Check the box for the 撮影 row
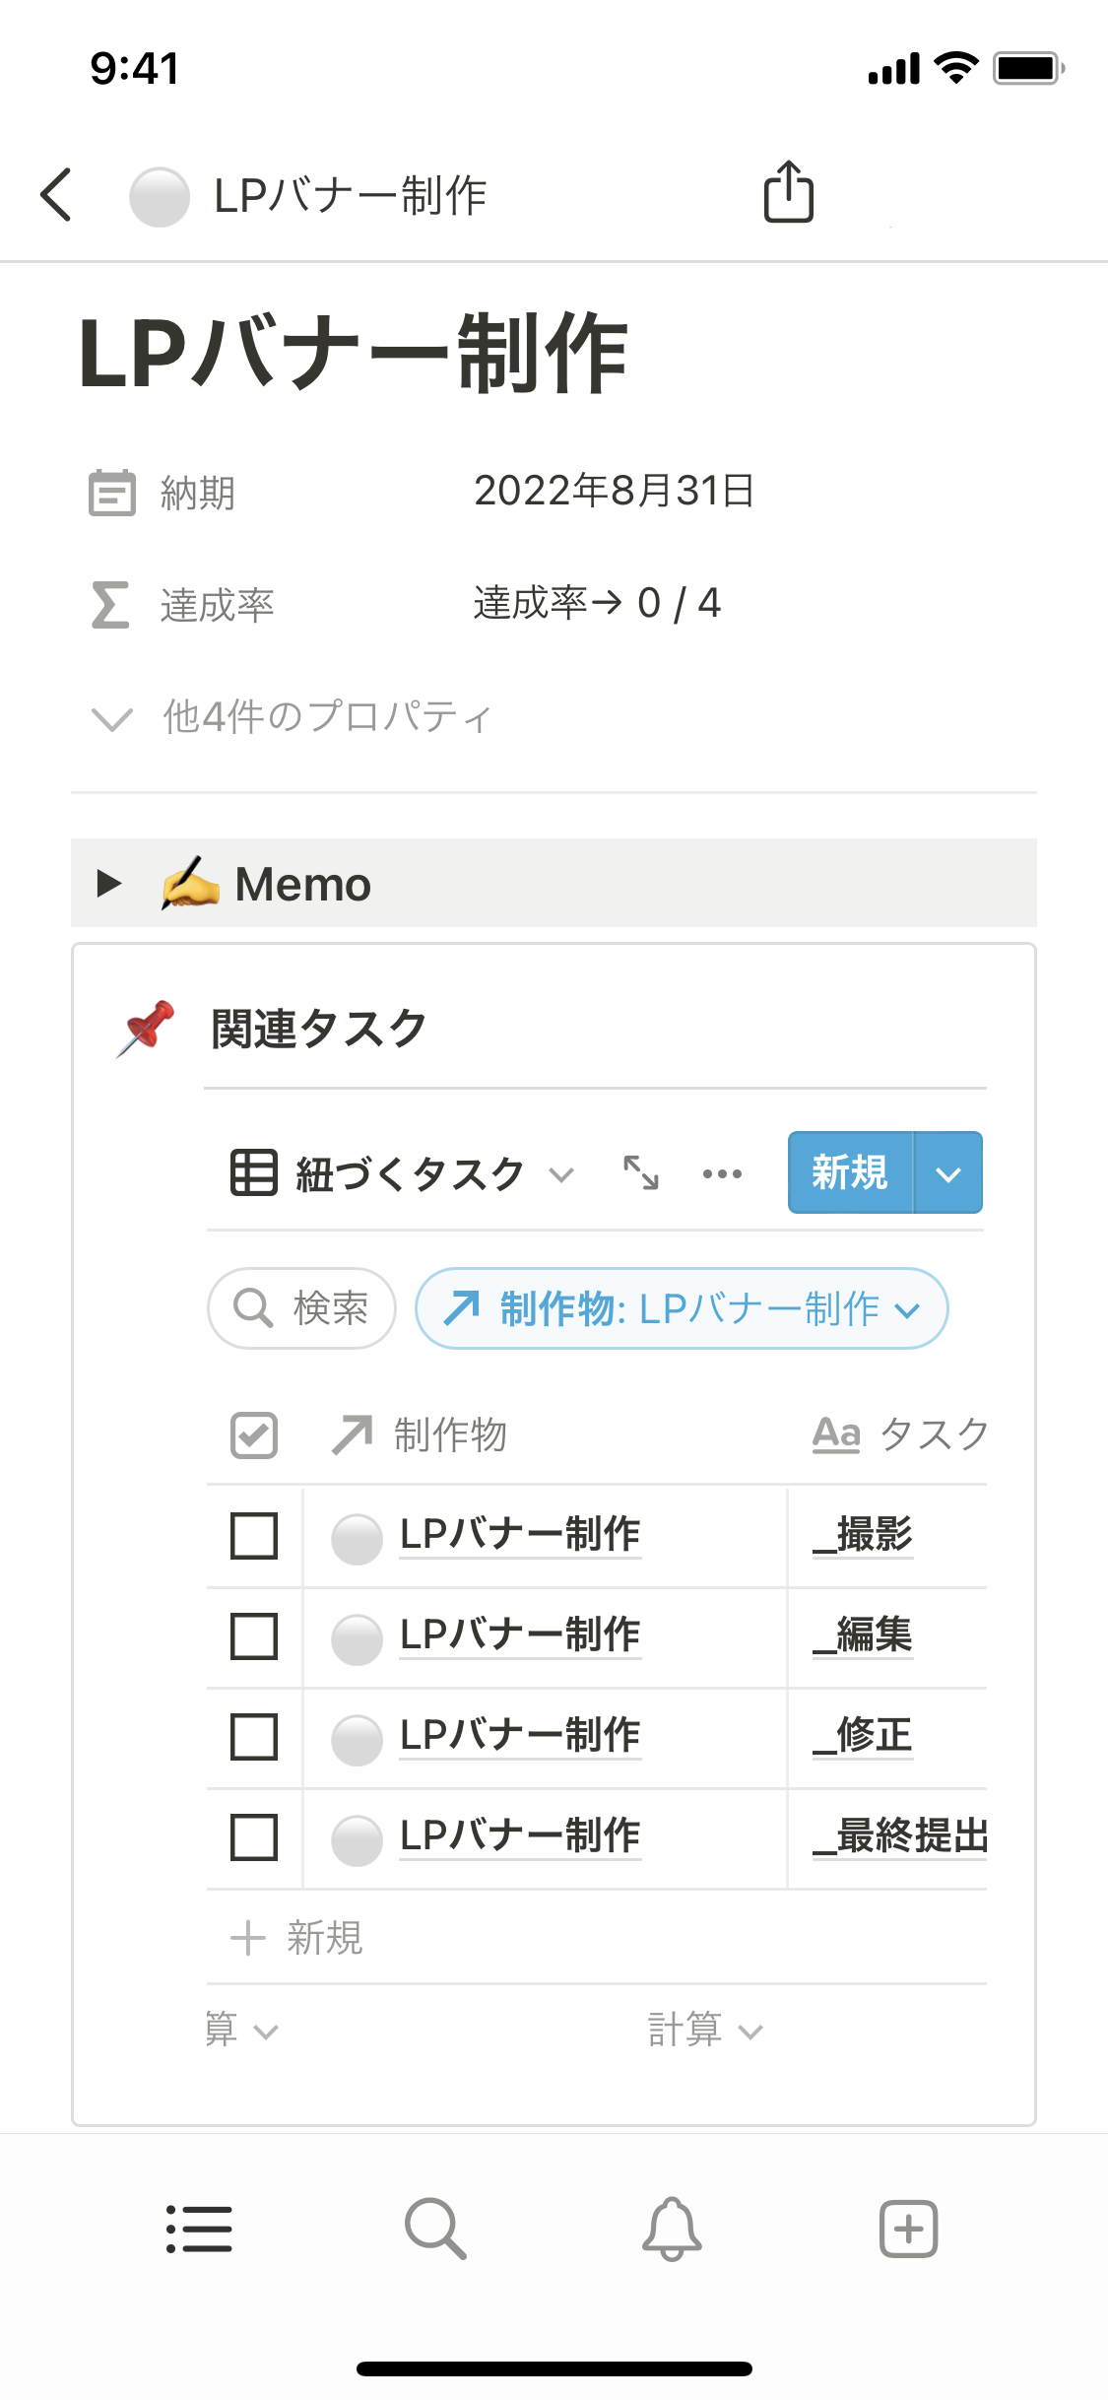Viewport: 1108px width, 2400px height. point(254,1536)
